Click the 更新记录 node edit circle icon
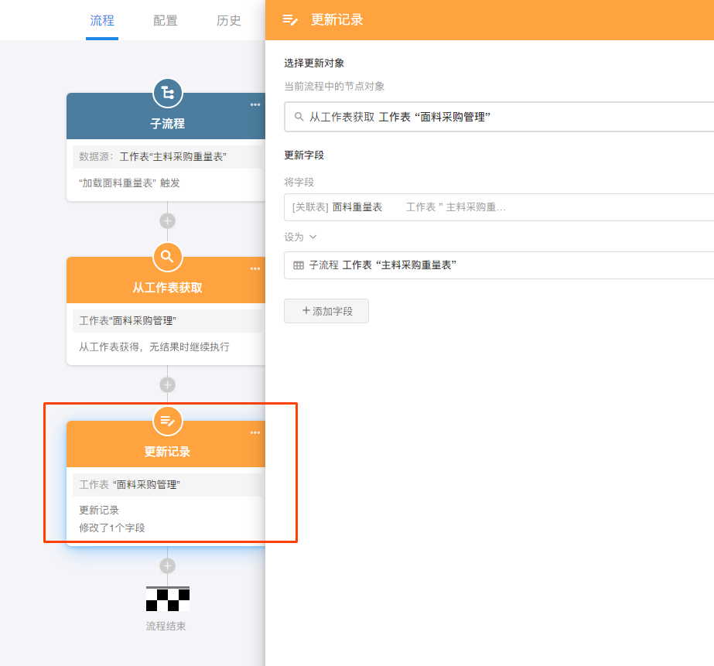The width and height of the screenshot is (714, 666). (x=168, y=421)
